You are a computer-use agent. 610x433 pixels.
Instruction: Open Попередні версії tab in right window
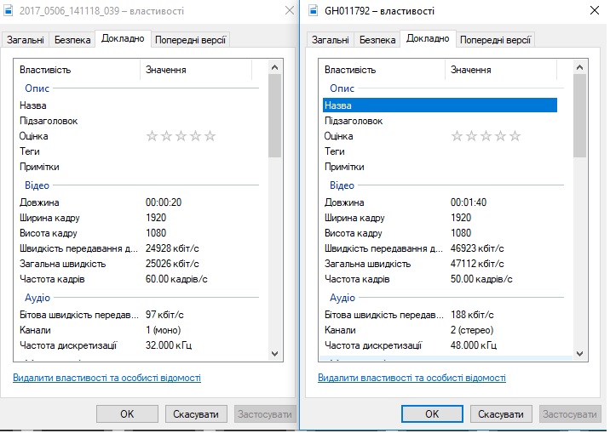tap(496, 40)
